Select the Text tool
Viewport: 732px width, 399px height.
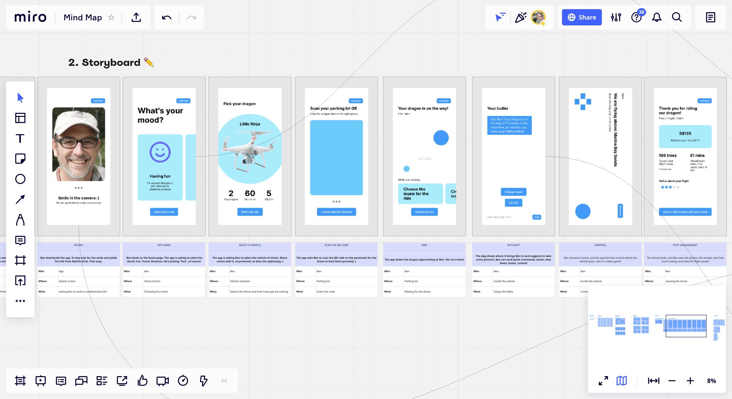click(x=20, y=139)
